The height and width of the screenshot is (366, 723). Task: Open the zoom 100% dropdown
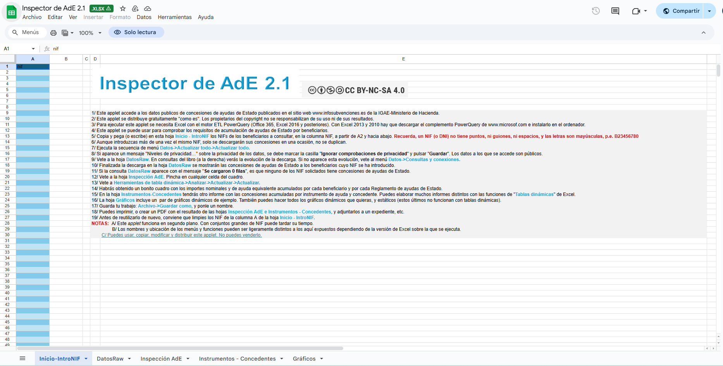click(90, 33)
